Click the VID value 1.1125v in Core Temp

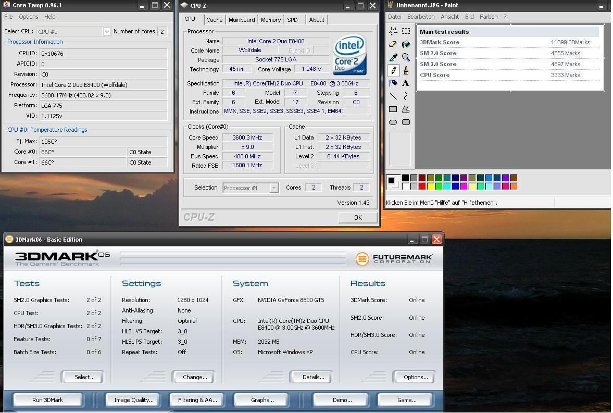(103, 116)
